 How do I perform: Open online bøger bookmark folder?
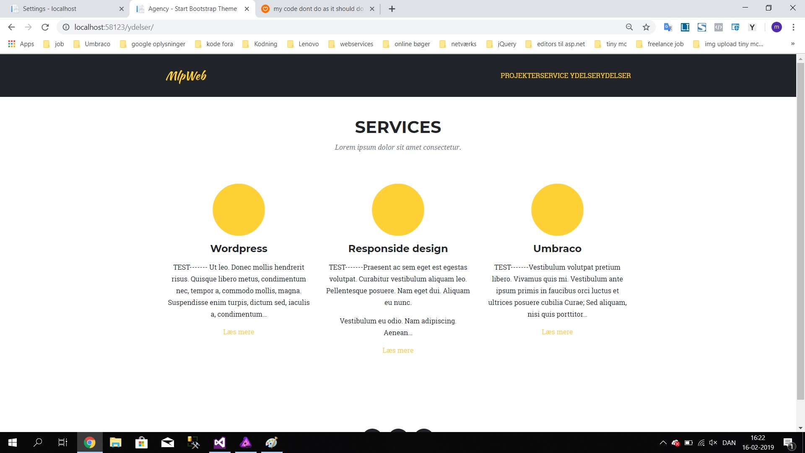[406, 44]
